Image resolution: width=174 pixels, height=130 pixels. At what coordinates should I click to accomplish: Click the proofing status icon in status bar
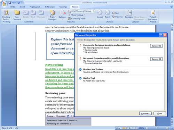coord(16,128)
